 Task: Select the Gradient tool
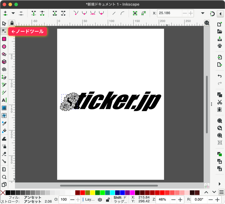pyautogui.click(x=4, y=108)
